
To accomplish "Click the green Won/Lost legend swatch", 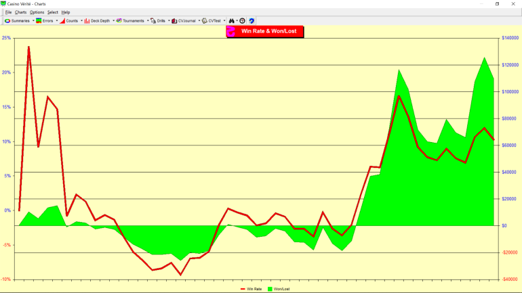I will click(x=270, y=289).
